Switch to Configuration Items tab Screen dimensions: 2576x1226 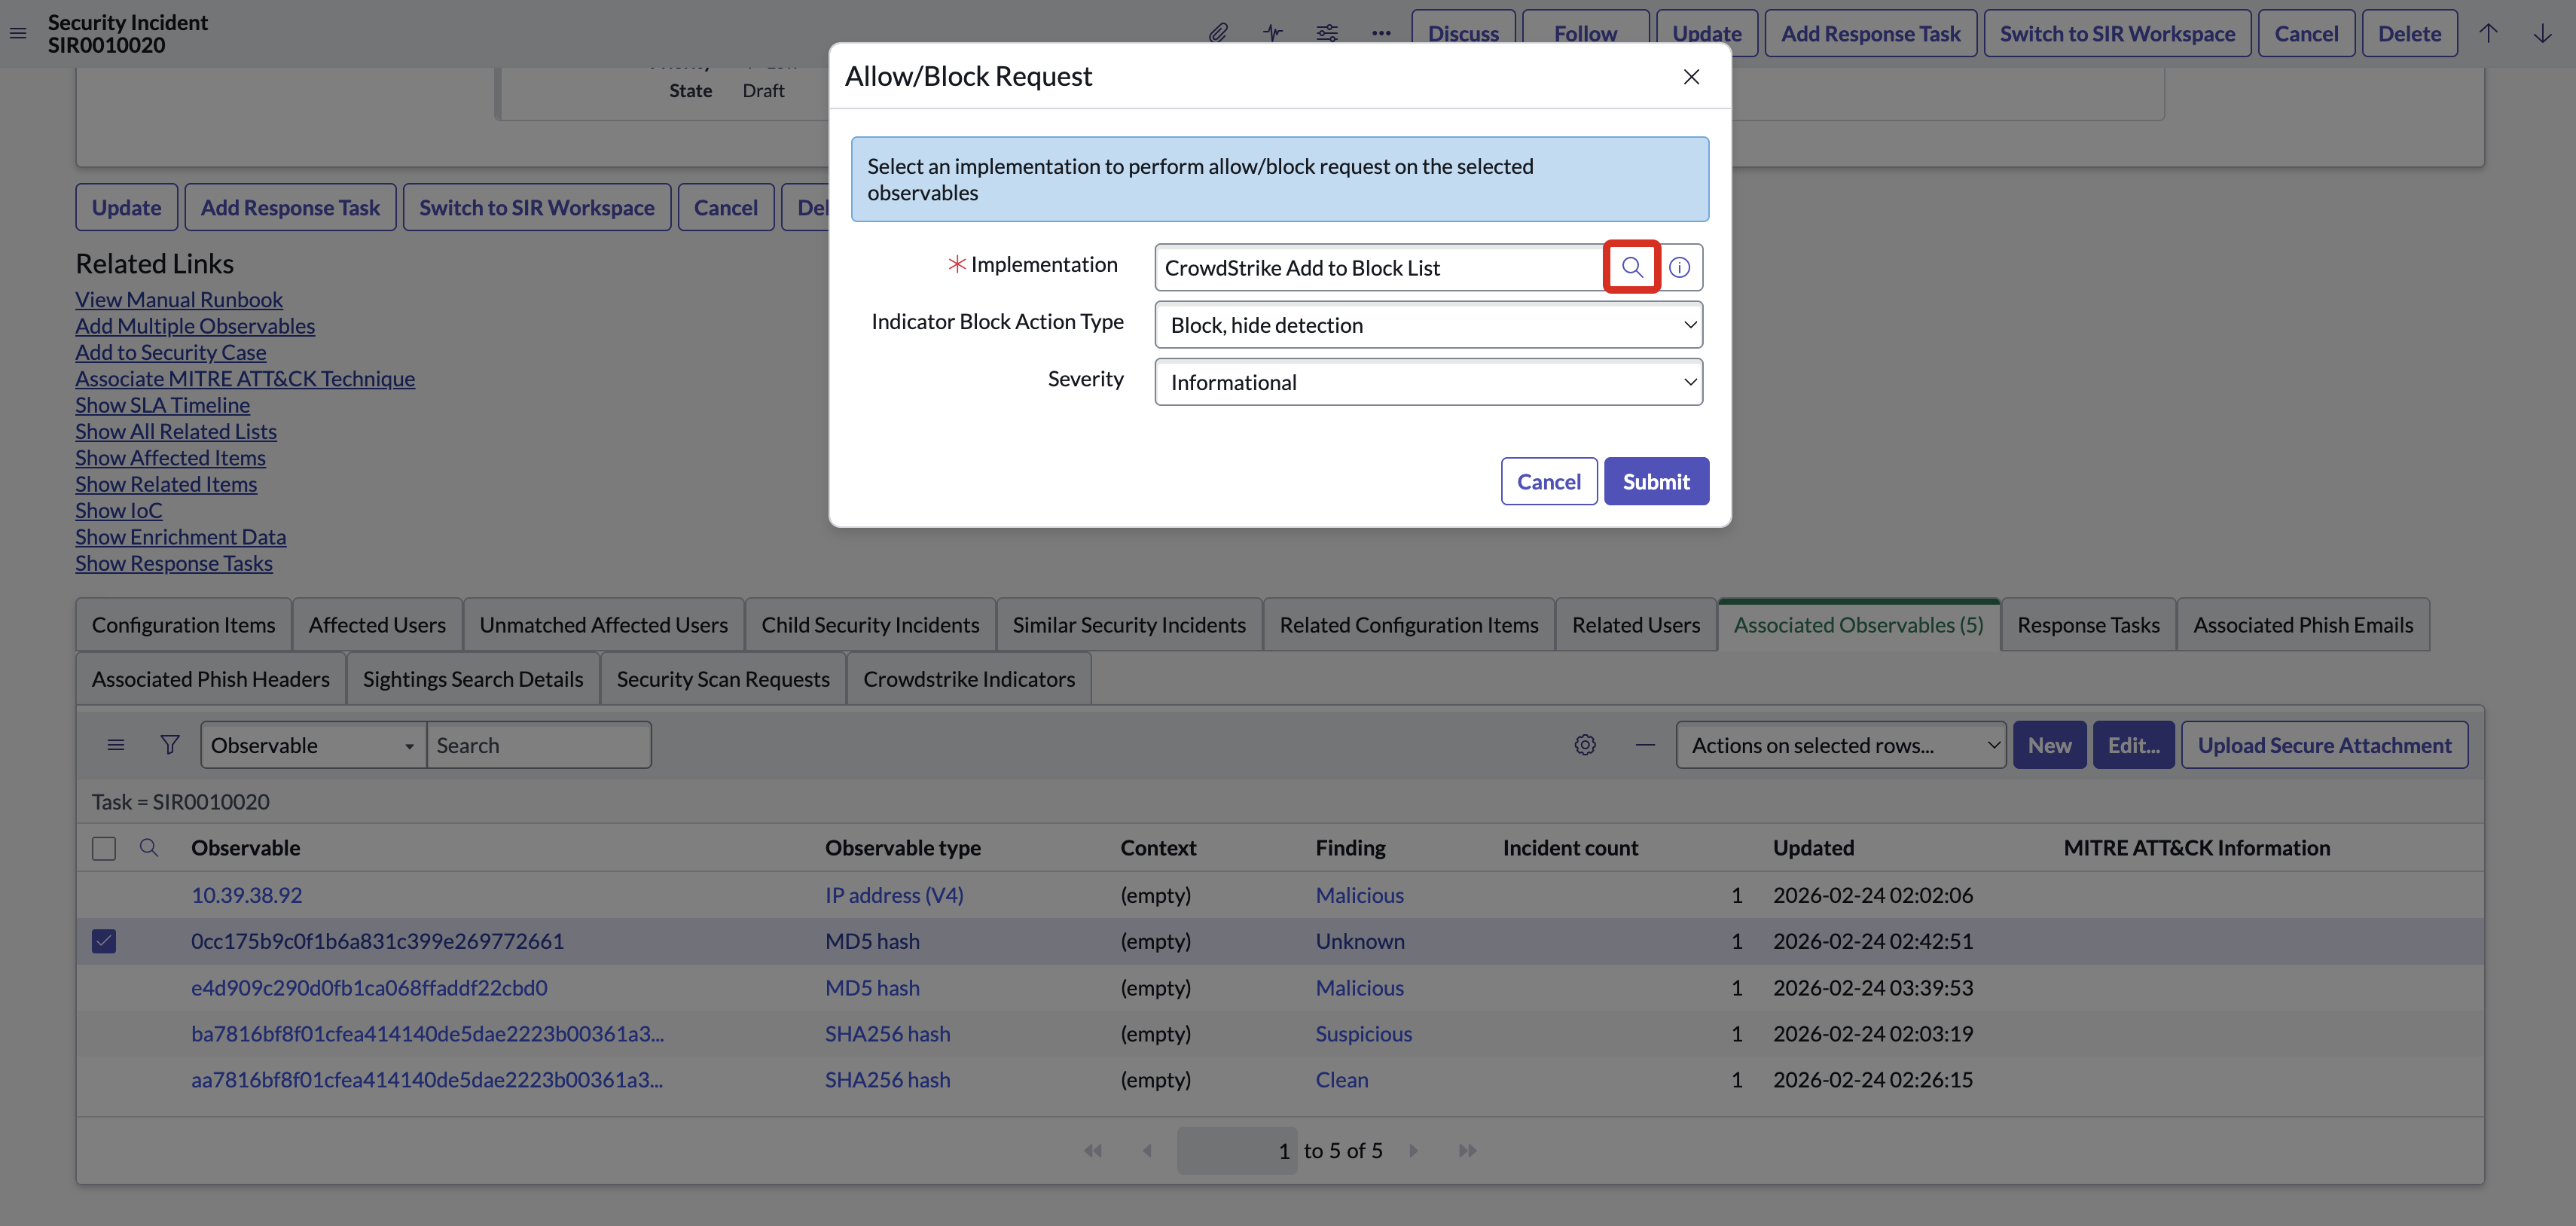(x=184, y=625)
